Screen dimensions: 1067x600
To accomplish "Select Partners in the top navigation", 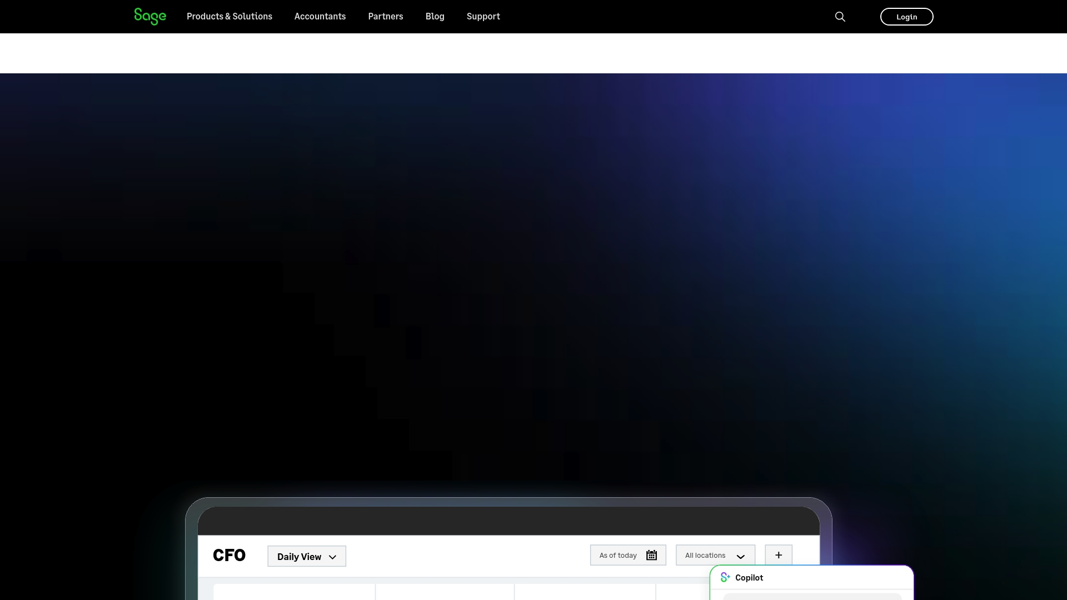I will coord(386,16).
